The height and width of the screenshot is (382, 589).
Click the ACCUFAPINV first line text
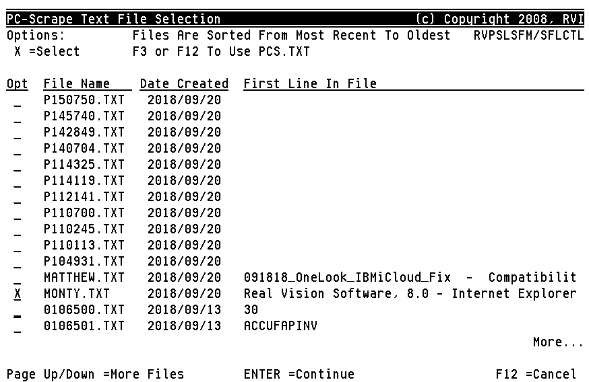280,326
